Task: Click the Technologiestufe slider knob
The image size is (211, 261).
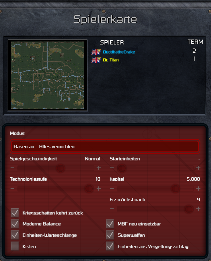Action: 89,189
